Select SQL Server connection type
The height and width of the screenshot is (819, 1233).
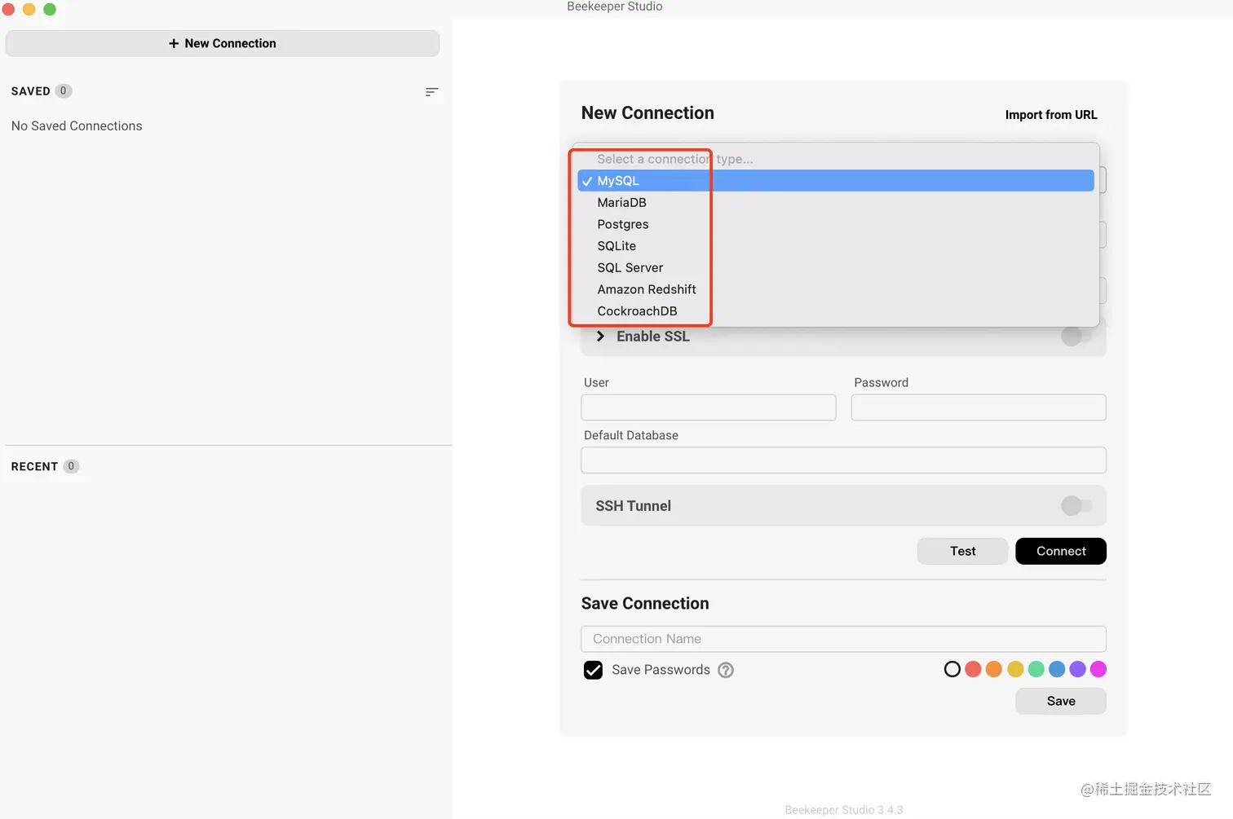835,267
